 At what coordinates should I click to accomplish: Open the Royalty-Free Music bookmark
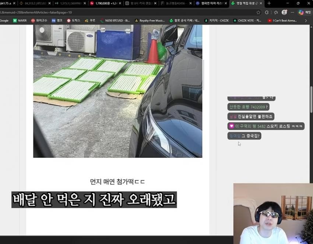[x=150, y=21]
